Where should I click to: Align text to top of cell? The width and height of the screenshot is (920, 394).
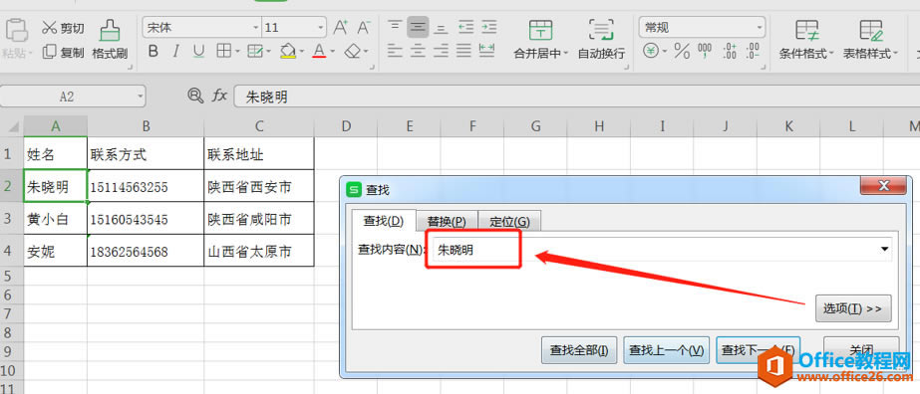pyautogui.click(x=395, y=27)
